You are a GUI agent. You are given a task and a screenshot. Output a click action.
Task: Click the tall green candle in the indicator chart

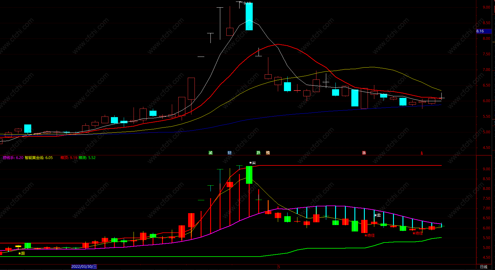249,175
